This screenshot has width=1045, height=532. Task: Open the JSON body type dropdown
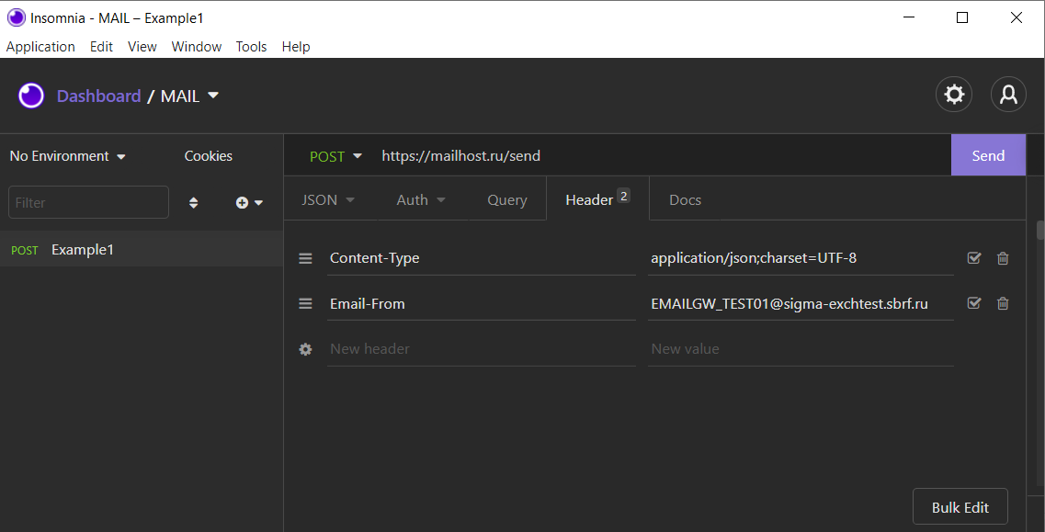click(328, 199)
